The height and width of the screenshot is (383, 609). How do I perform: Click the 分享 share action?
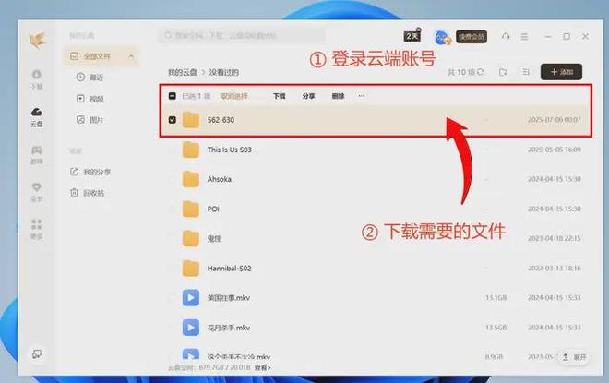click(308, 96)
